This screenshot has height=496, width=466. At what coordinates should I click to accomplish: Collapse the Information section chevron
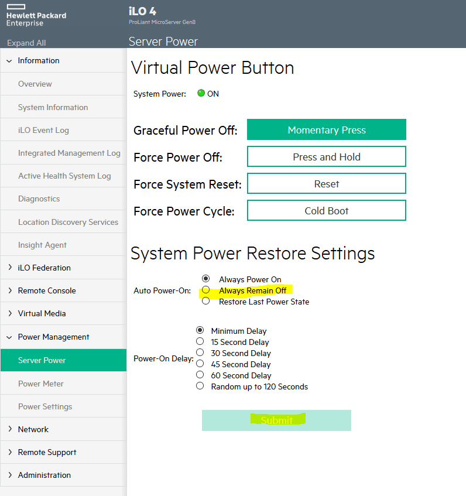(9, 61)
